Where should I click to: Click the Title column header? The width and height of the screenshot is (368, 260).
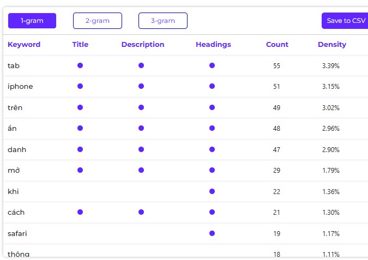[80, 45]
